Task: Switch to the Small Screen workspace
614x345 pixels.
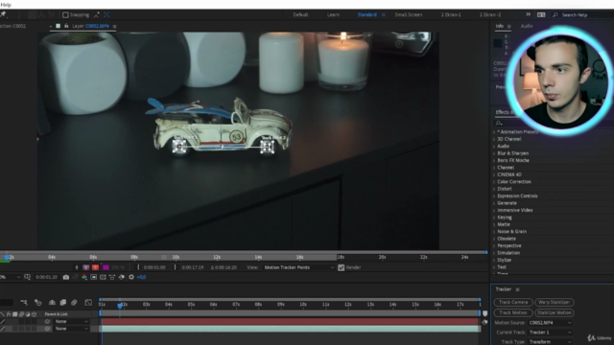Action: click(x=409, y=15)
